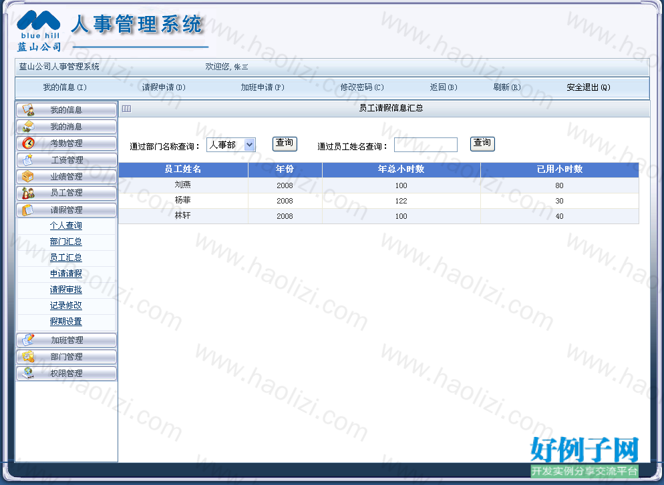The image size is (664, 485).
Task: Expand the 我的消息 sidebar section
Action: (67, 127)
